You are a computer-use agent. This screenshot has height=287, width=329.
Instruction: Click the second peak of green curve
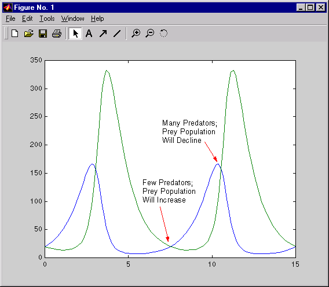[233, 71]
